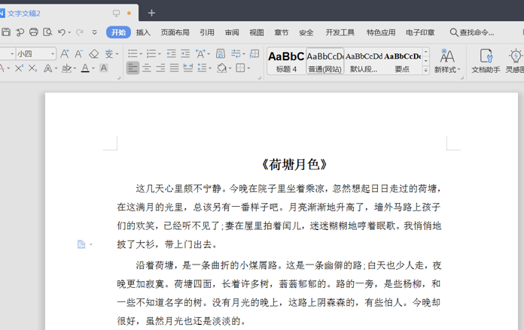Open numbered list dropdown arrow
The height and width of the screenshot is (330, 524).
160,53
